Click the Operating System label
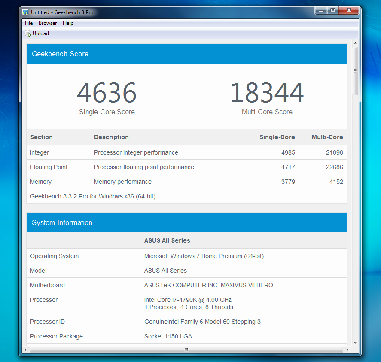The height and width of the screenshot is (362, 381). pyautogui.click(x=55, y=256)
